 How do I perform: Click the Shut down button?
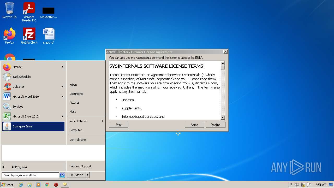[76, 175]
